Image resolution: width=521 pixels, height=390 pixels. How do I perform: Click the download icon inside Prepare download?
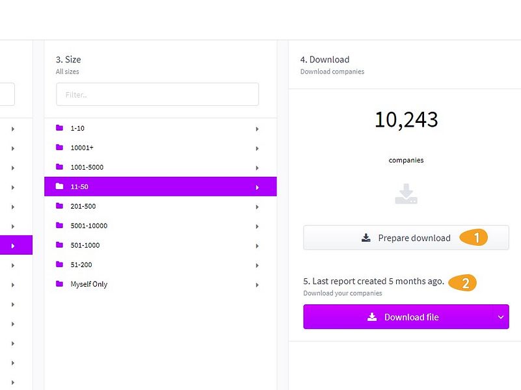coord(366,238)
